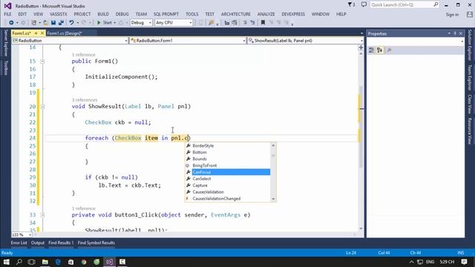Open the Output tab

[x=38, y=243]
